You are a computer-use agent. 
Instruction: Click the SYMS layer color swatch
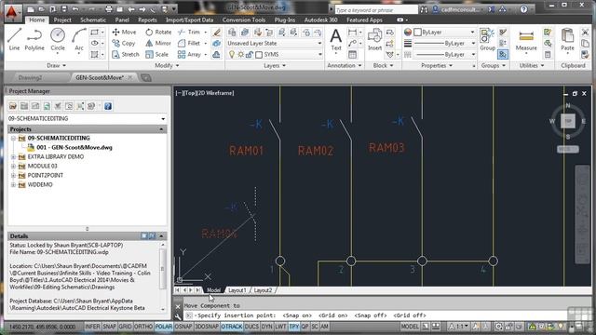pyautogui.click(x=259, y=55)
